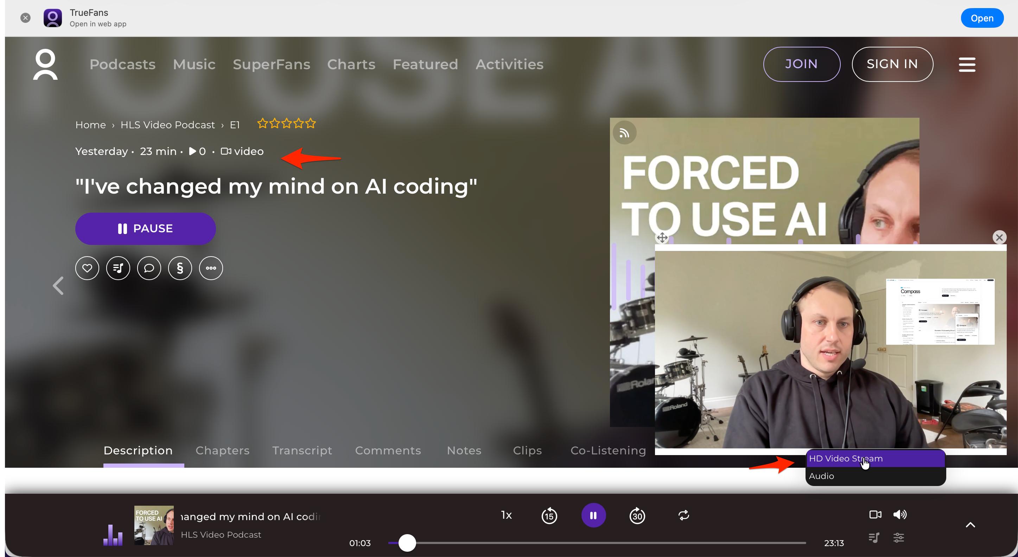
Task: Switch to the Notes tab
Action: pos(464,451)
